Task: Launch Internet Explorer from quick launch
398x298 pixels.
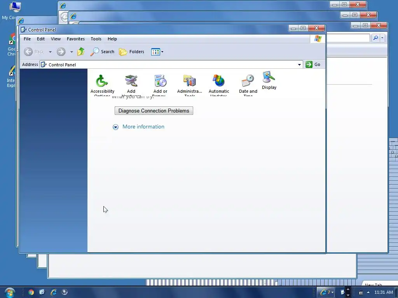Action: coord(54,292)
